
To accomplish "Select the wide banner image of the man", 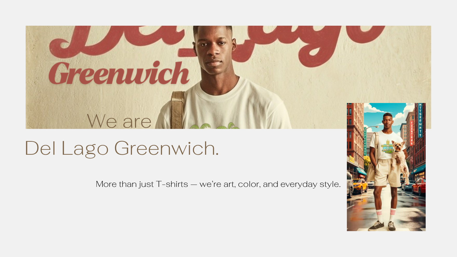I will pos(228,77).
